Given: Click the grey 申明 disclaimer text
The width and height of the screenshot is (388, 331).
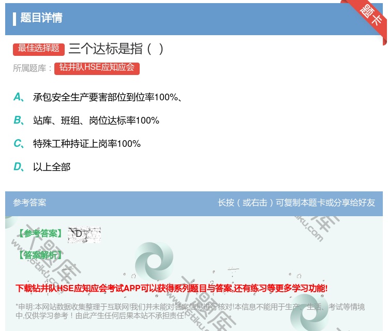Looking at the screenshot, I should point(190,311).
